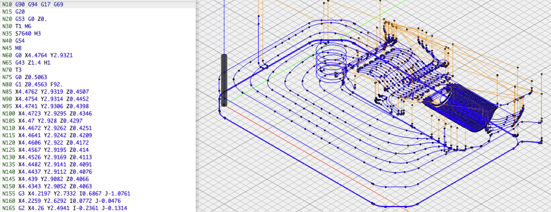Click the dark cylindrical tool in viewport
The width and height of the screenshot is (551, 212).
[x=224, y=80]
